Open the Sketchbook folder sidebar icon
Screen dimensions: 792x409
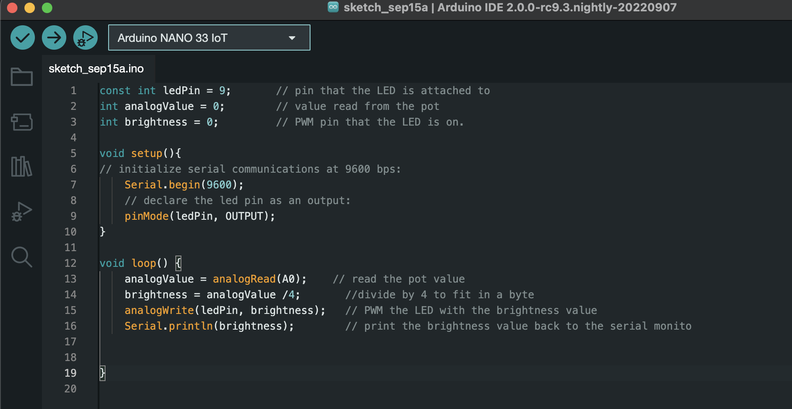click(22, 77)
